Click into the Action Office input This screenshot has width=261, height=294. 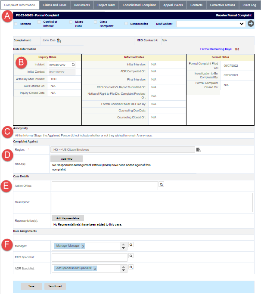(x=105, y=186)
